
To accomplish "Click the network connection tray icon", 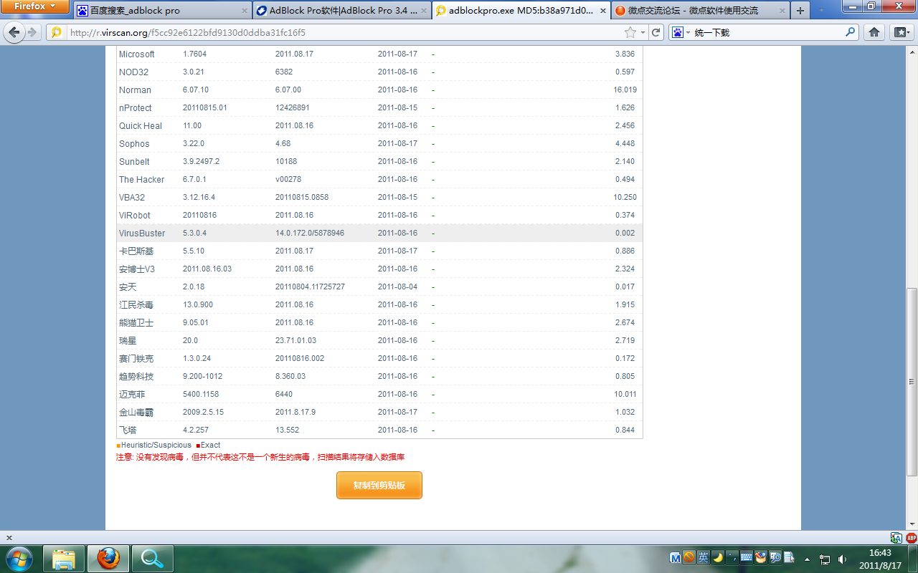I will click(825, 559).
